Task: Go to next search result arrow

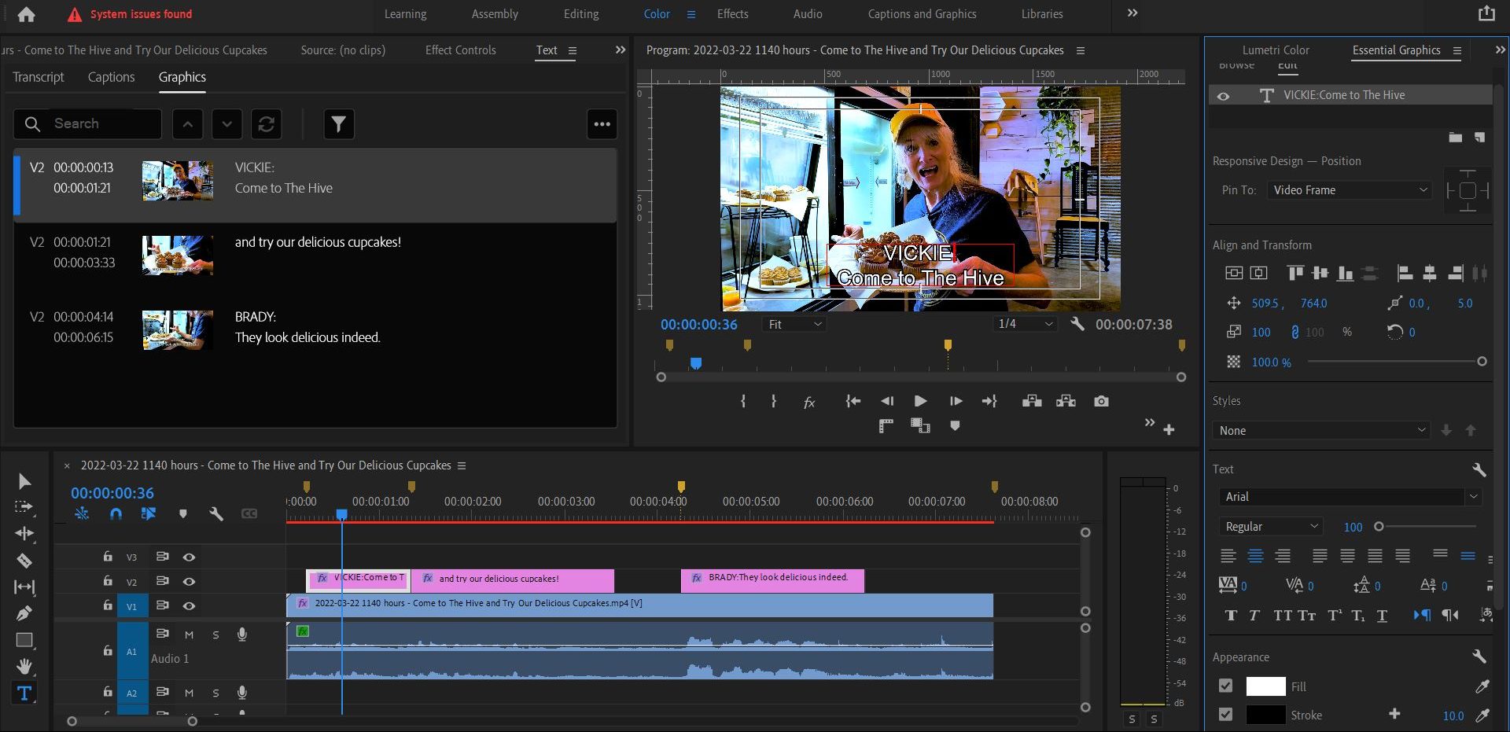Action: tap(226, 124)
